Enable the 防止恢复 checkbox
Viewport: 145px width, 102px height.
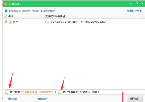pos(7,92)
